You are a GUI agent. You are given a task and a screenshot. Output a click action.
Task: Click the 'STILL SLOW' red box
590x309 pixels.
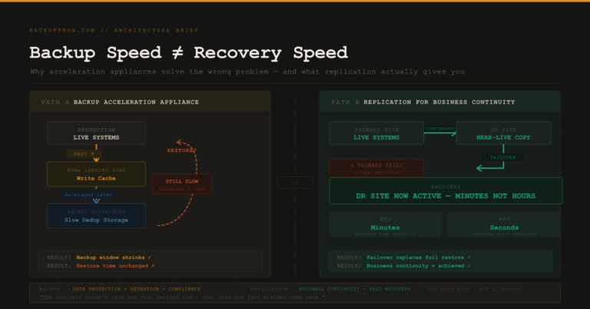tap(182, 184)
